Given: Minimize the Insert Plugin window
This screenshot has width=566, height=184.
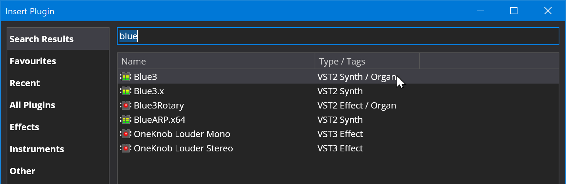Looking at the screenshot, I should click(x=480, y=11).
